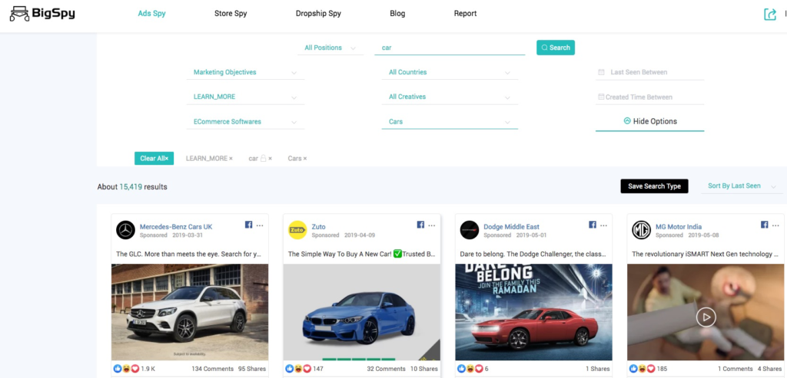Click the lock icon on car filter tag
The width and height of the screenshot is (787, 378).
[x=263, y=158]
